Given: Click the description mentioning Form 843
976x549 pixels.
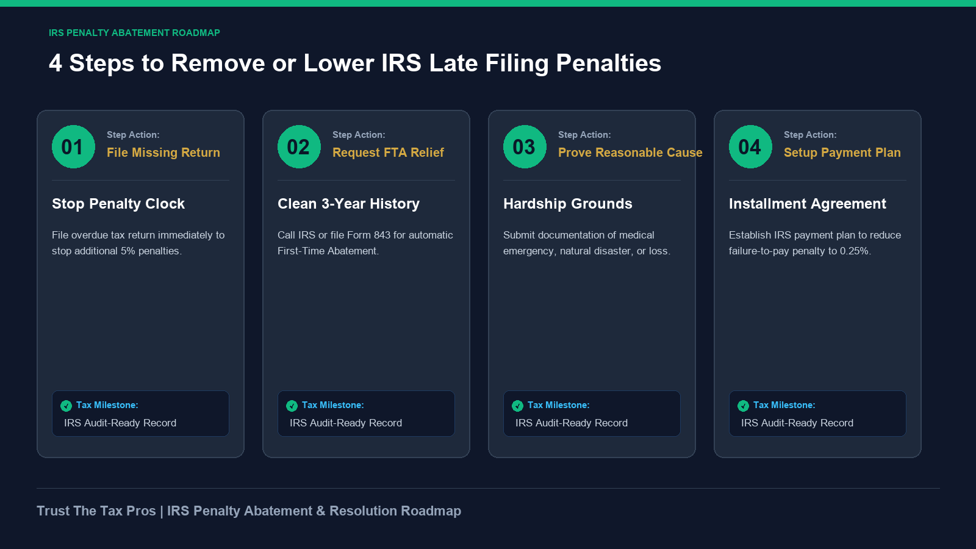Looking at the screenshot, I should (x=365, y=243).
